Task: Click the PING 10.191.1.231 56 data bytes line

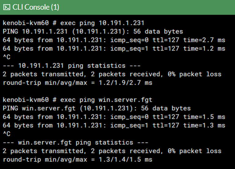Action: pyautogui.click(x=93, y=31)
